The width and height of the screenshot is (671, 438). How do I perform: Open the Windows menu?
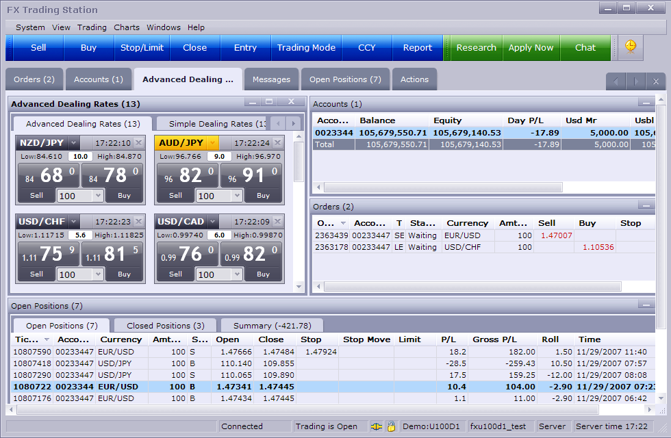(164, 27)
